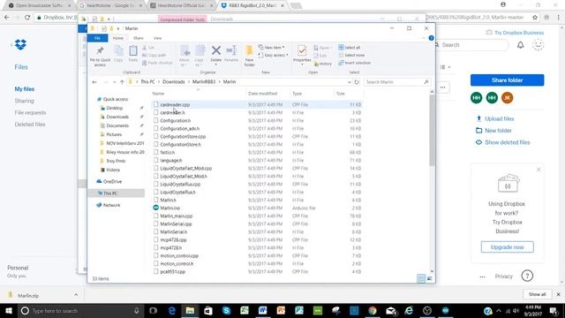Open Google Chrome from taskbar

click(x=373, y=310)
